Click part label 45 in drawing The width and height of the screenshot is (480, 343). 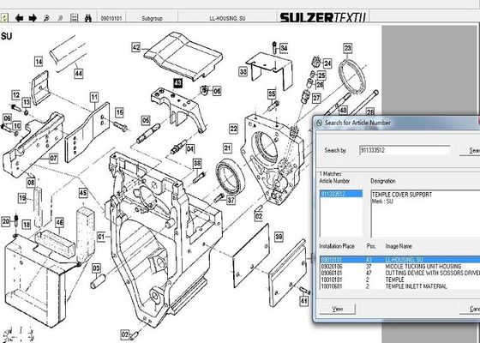83,193
